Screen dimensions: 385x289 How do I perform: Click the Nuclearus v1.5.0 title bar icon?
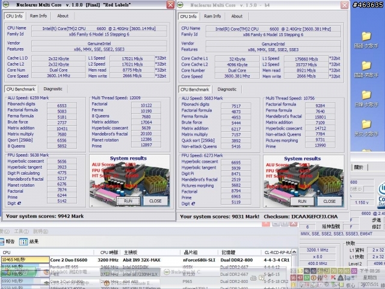click(180, 5)
